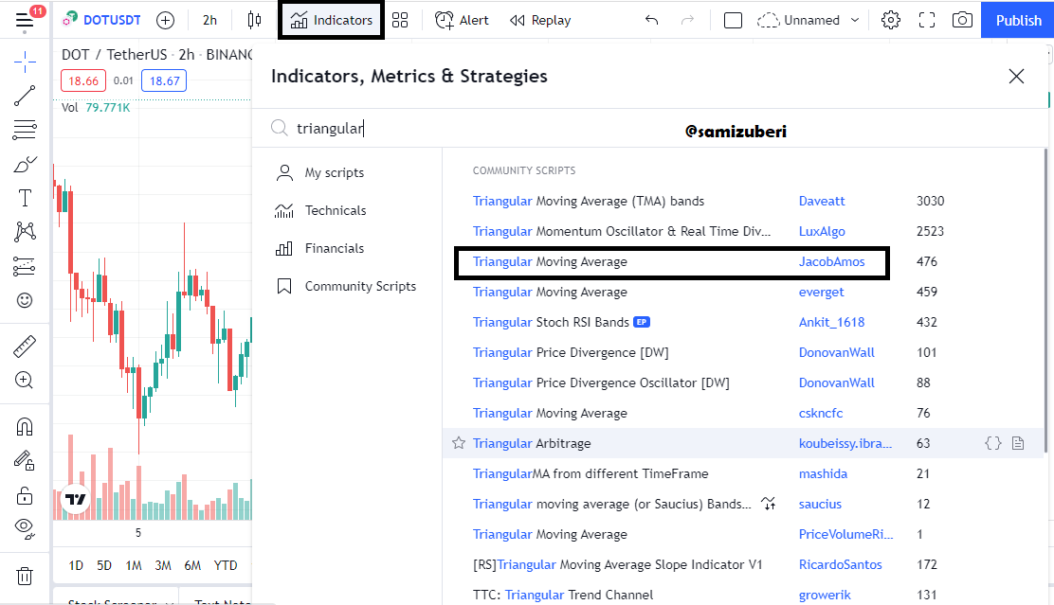Add Triangular Moving Average Slope Indicator V1
The height and width of the screenshot is (605, 1054).
click(618, 564)
